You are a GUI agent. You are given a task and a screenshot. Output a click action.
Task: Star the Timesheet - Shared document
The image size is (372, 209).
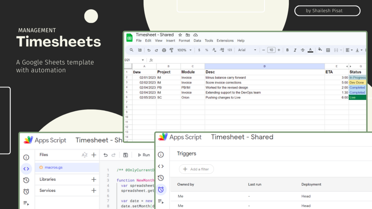pyautogui.click(x=180, y=35)
